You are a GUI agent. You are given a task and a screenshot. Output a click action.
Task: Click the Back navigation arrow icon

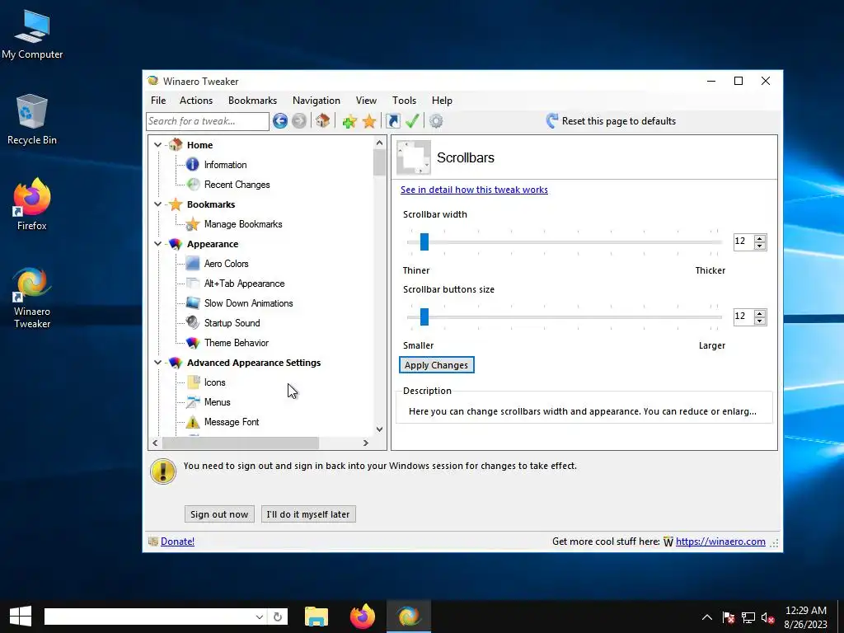[280, 120]
